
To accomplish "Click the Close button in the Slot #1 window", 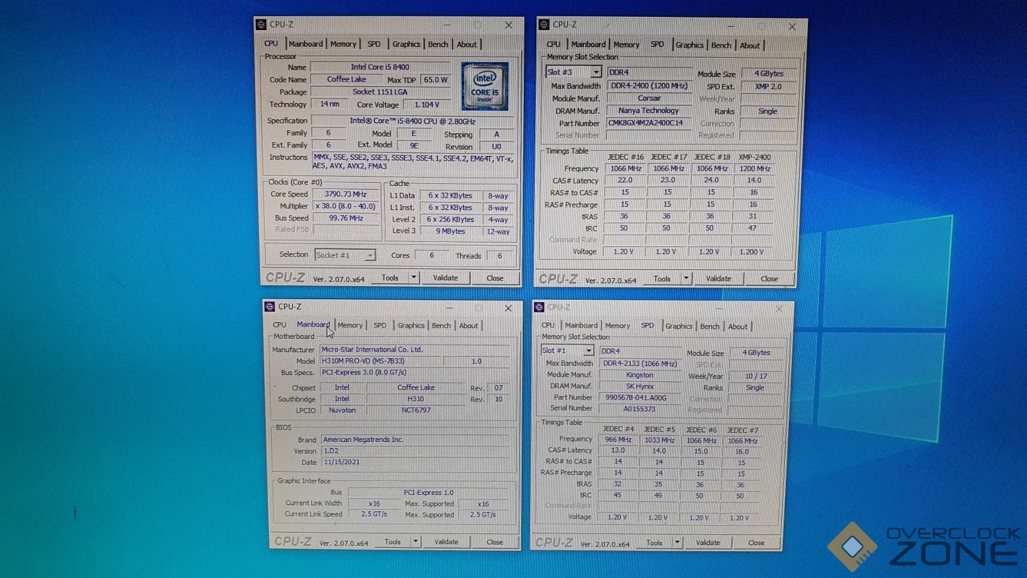I will click(x=756, y=542).
